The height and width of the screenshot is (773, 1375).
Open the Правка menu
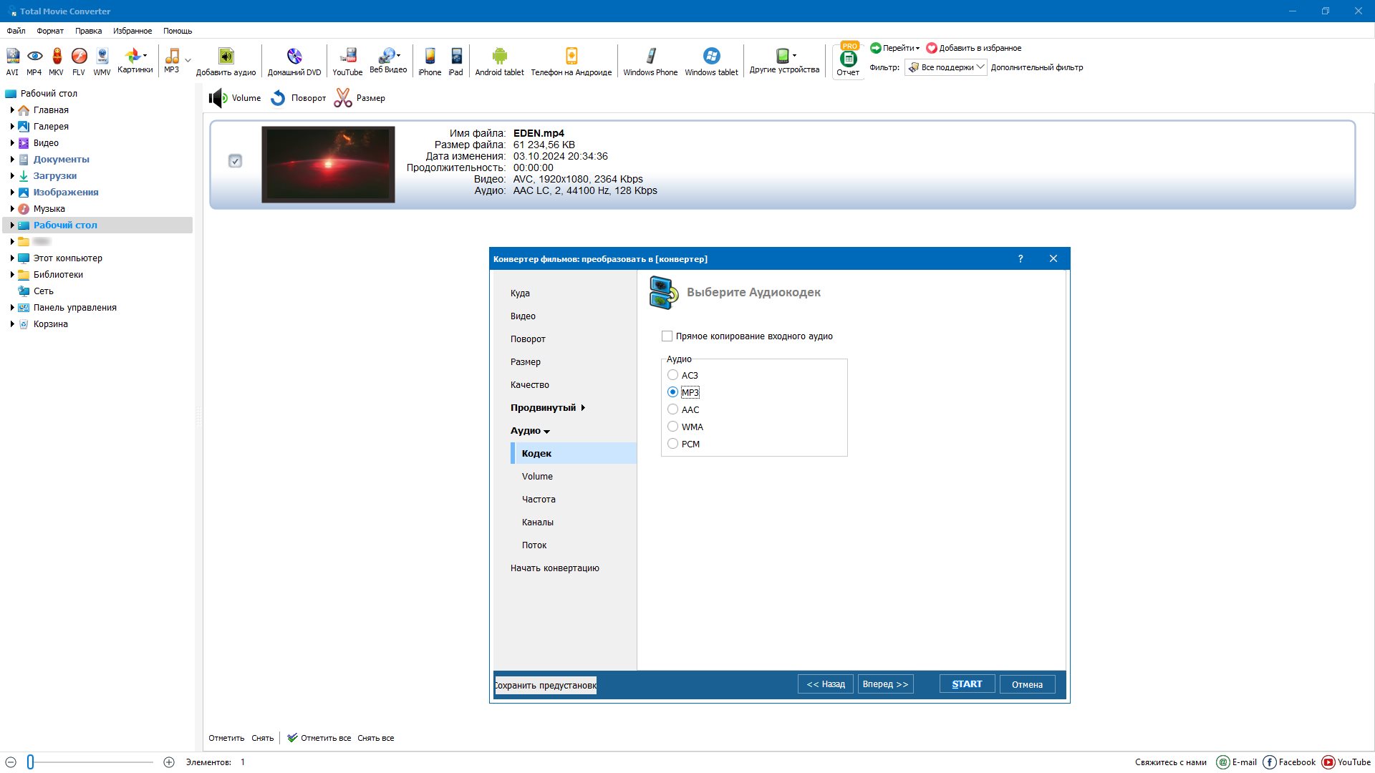[x=88, y=31]
